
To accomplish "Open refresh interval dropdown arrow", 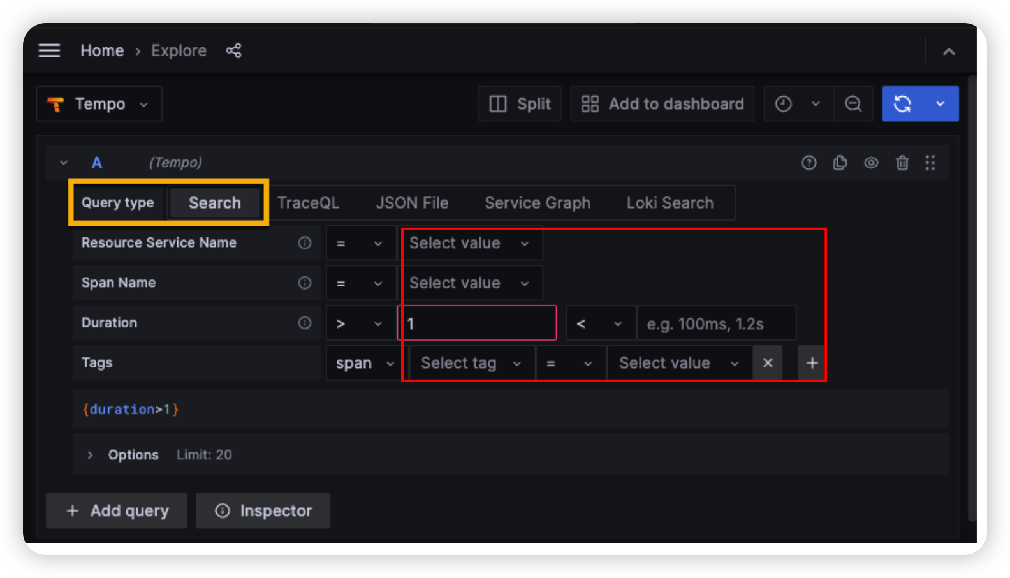I will [x=940, y=104].
